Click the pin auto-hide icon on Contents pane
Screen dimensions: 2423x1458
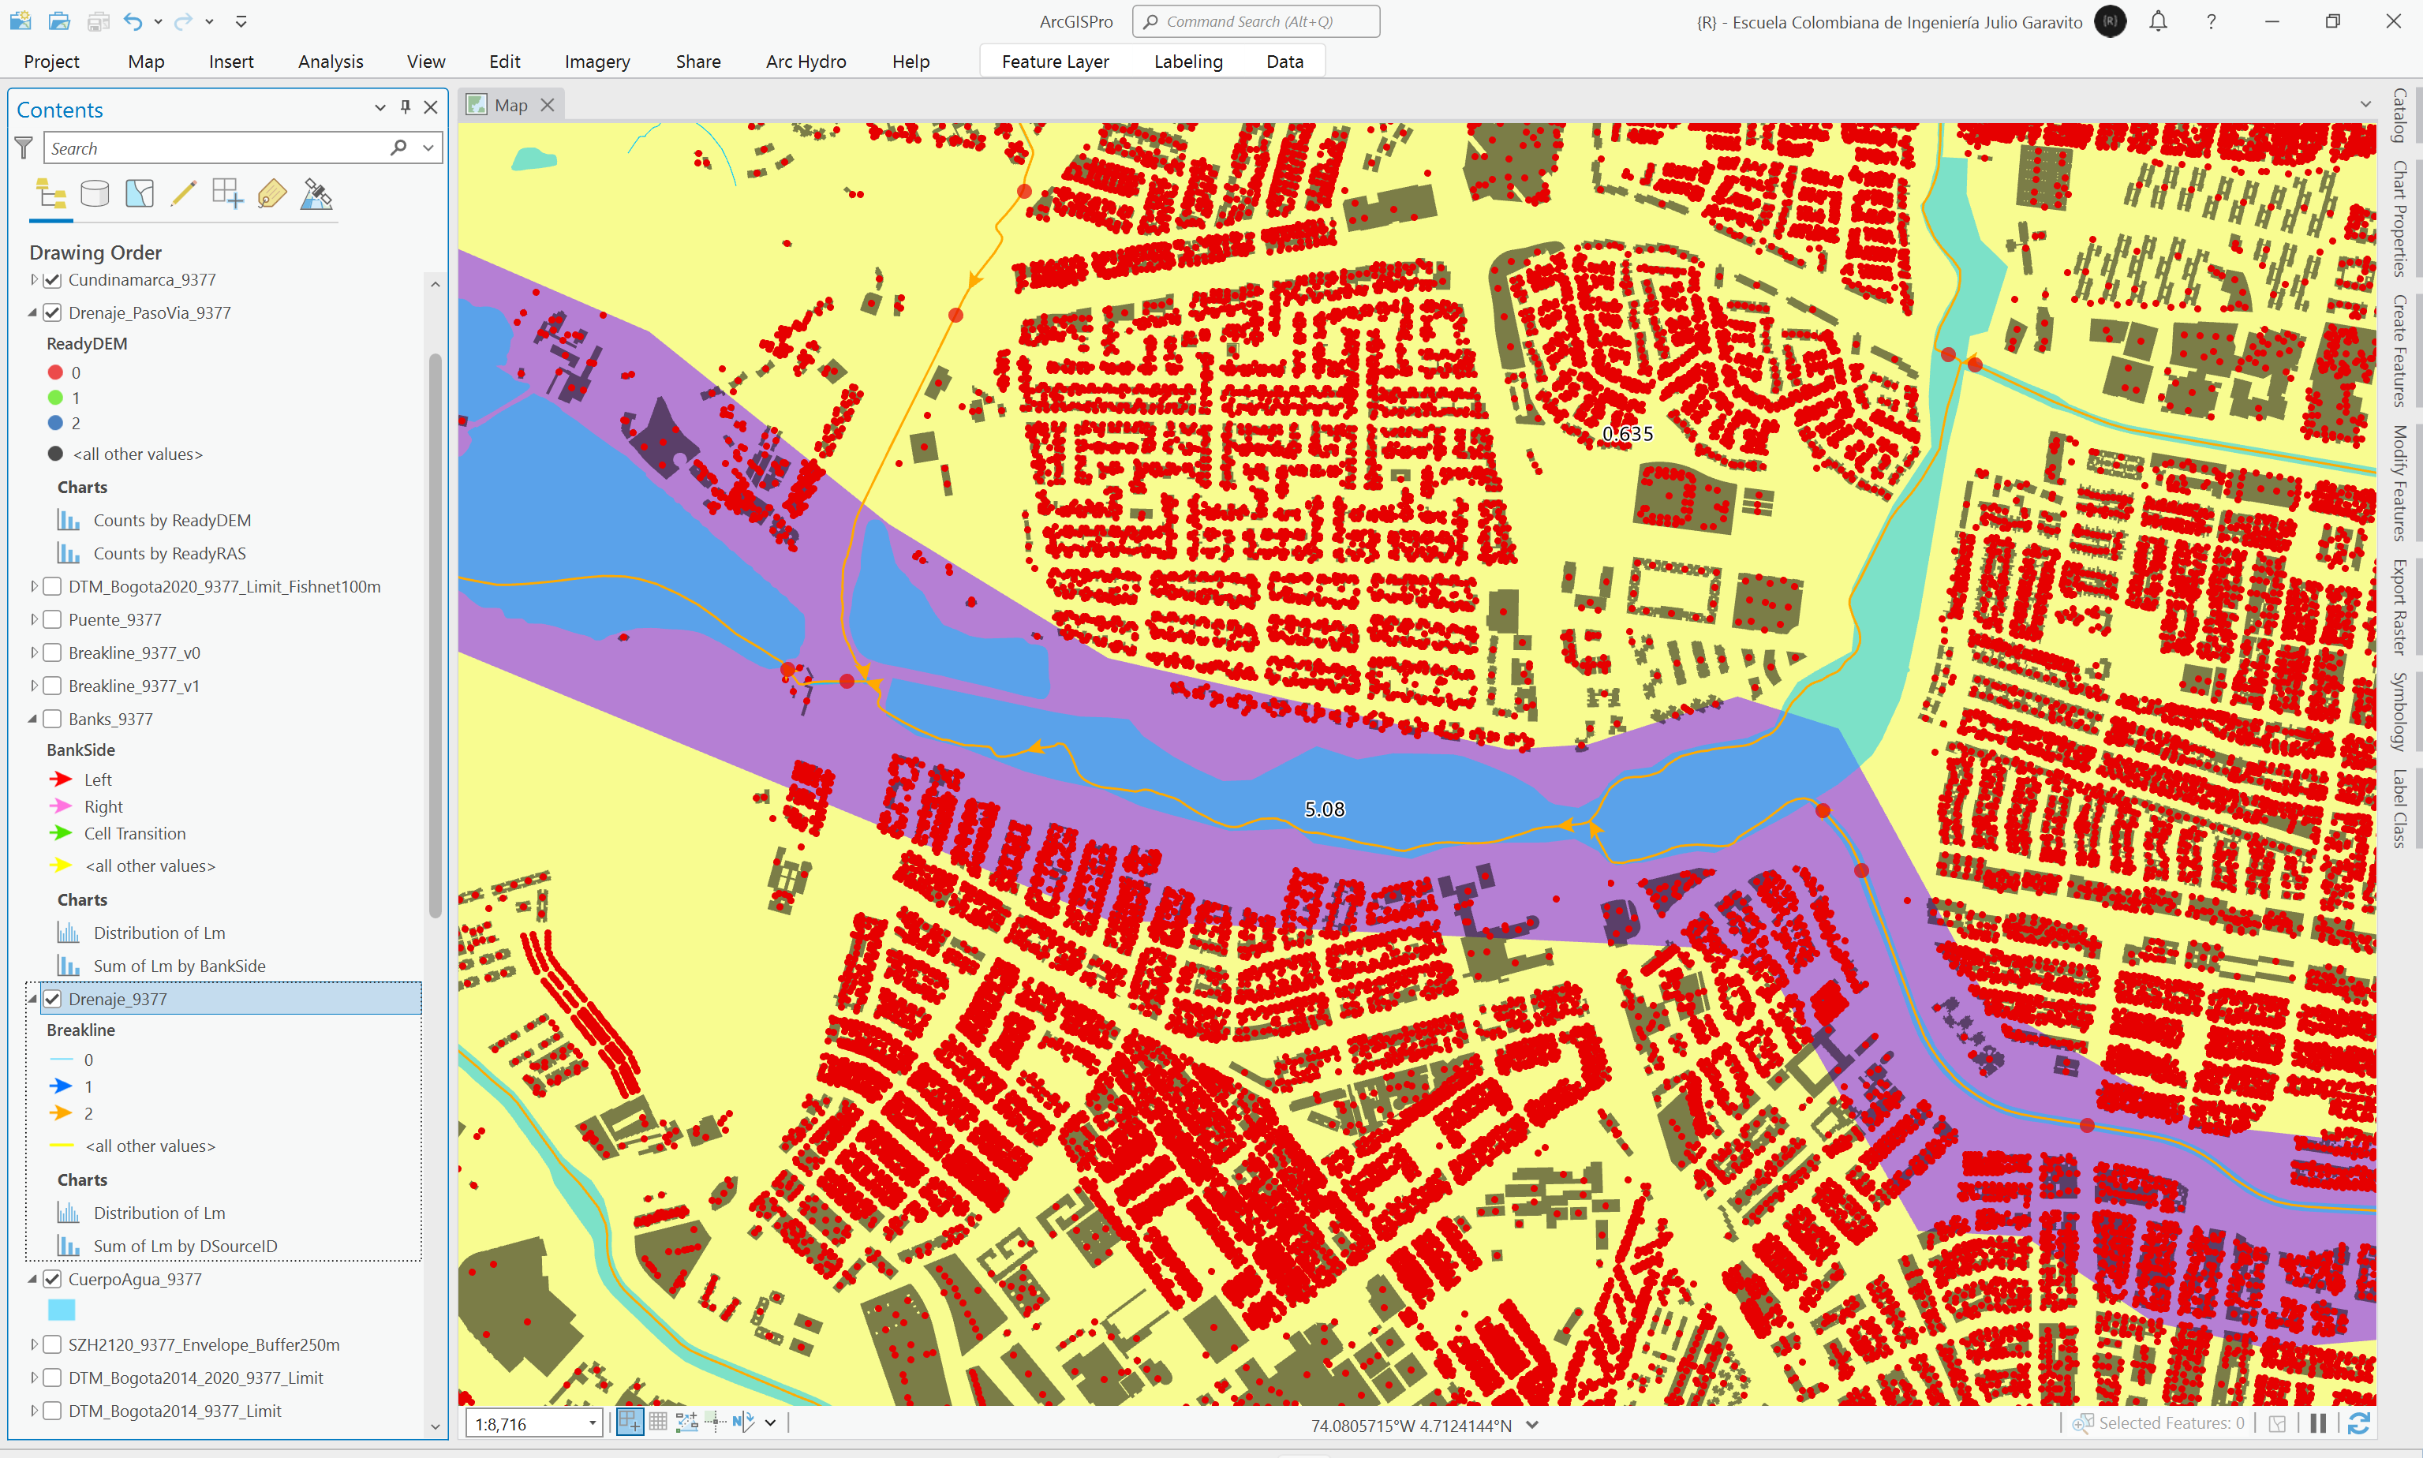pos(406,107)
